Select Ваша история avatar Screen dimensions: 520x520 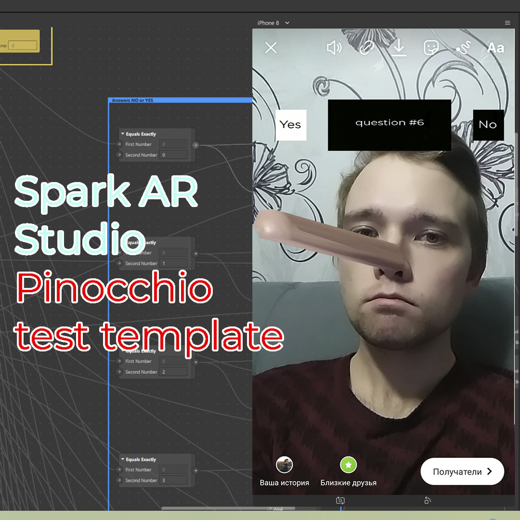(x=284, y=465)
